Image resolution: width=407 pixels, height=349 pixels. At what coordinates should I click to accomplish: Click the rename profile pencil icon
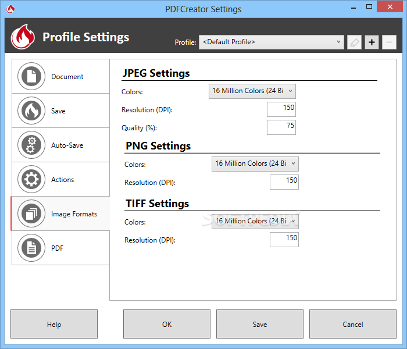coord(354,42)
